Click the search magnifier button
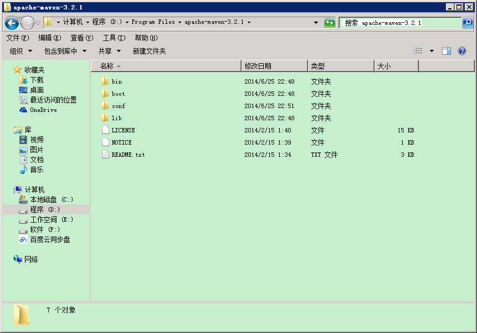Screen dimensions: 477x333 coord(468,23)
